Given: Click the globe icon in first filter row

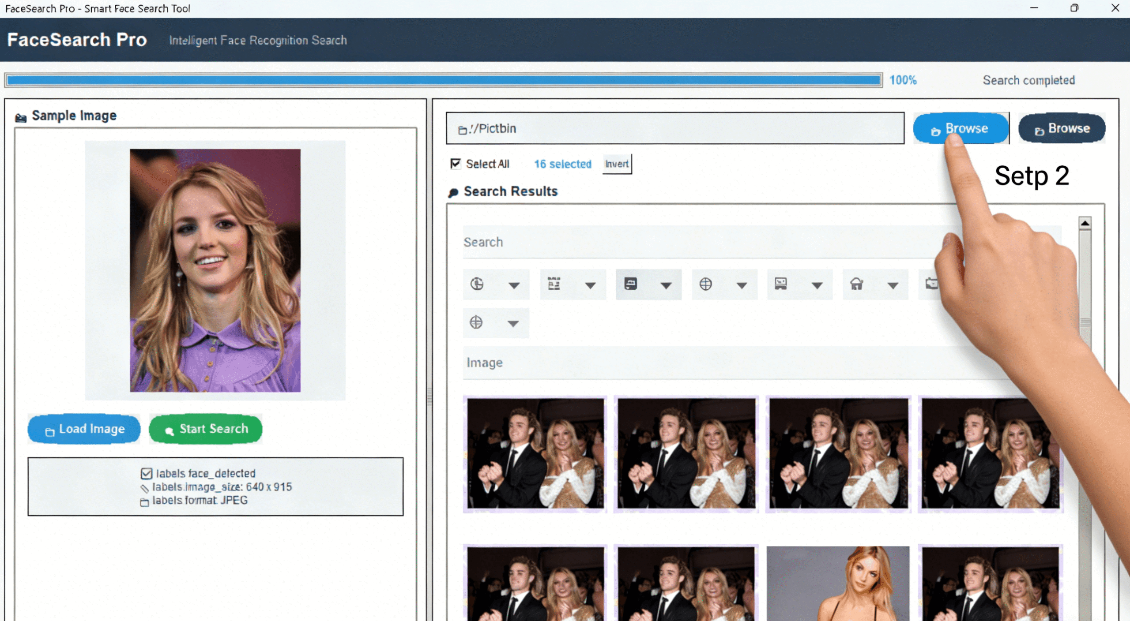Looking at the screenshot, I should [705, 284].
